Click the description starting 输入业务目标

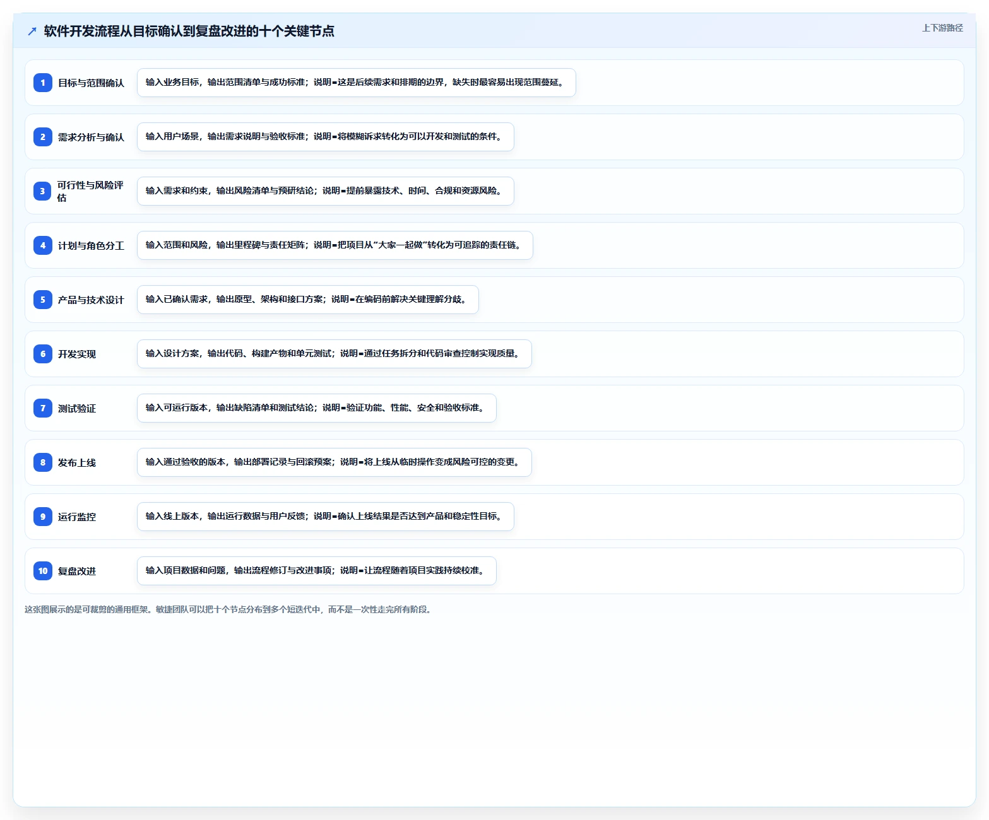click(x=357, y=83)
